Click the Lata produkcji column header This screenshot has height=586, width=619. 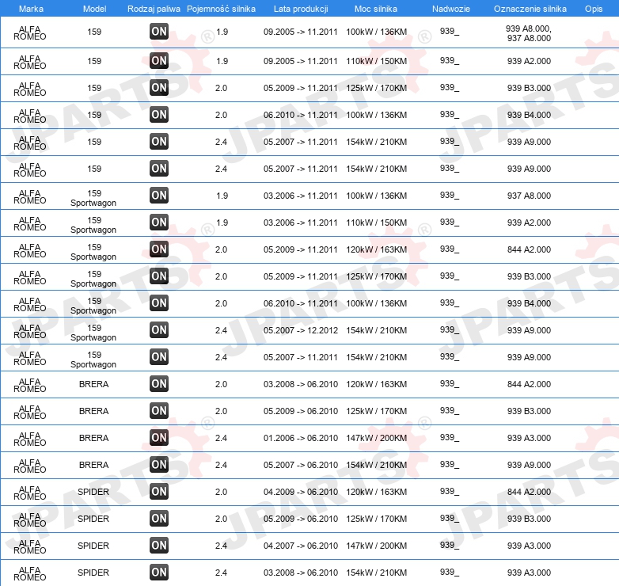click(x=301, y=9)
